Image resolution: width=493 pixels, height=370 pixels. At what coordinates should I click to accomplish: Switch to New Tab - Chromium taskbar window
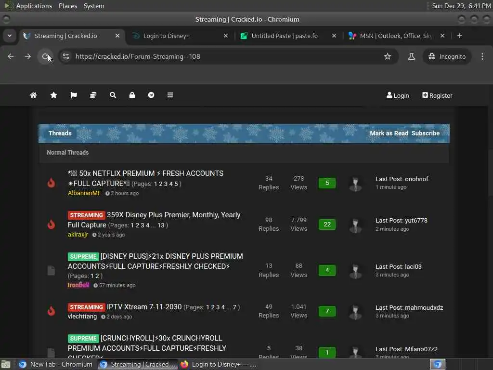coord(55,364)
